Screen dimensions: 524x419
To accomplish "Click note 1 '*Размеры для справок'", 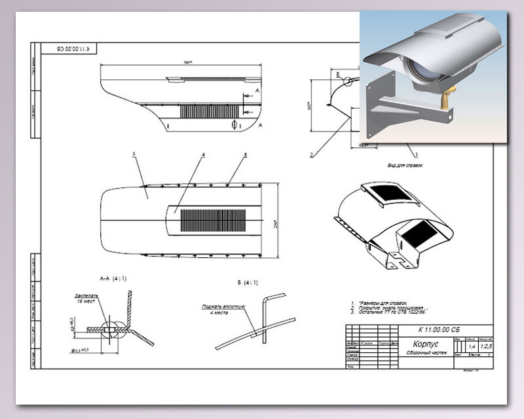I will tap(383, 302).
